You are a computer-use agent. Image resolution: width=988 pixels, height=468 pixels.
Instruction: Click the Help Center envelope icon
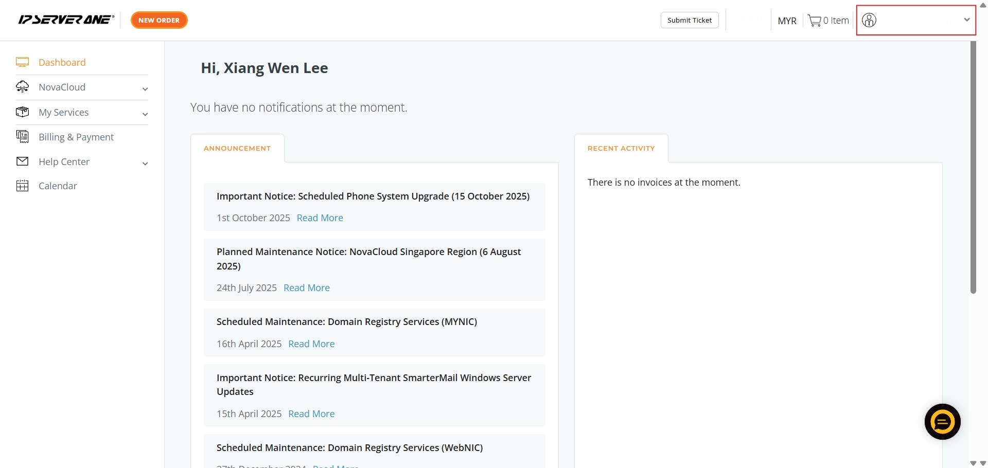point(22,161)
